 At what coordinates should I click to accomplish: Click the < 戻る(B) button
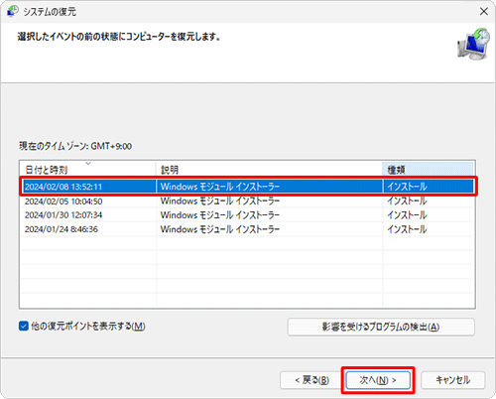coord(311,380)
